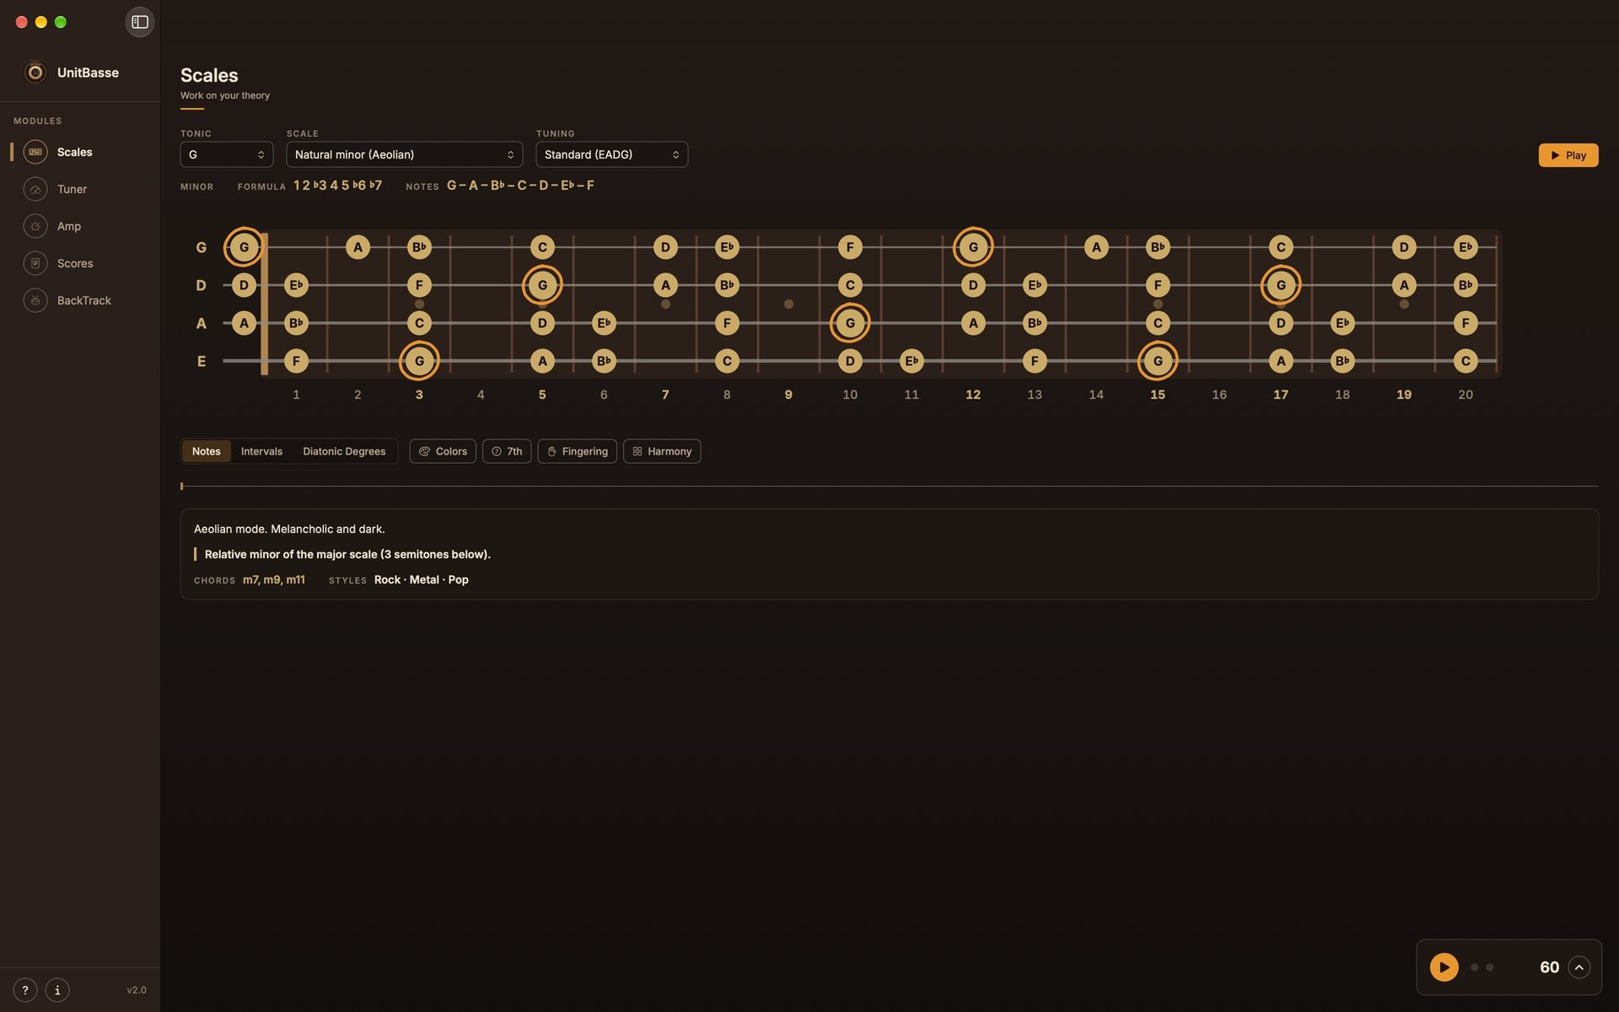Expand the metronome panel chevron

[x=1579, y=967]
